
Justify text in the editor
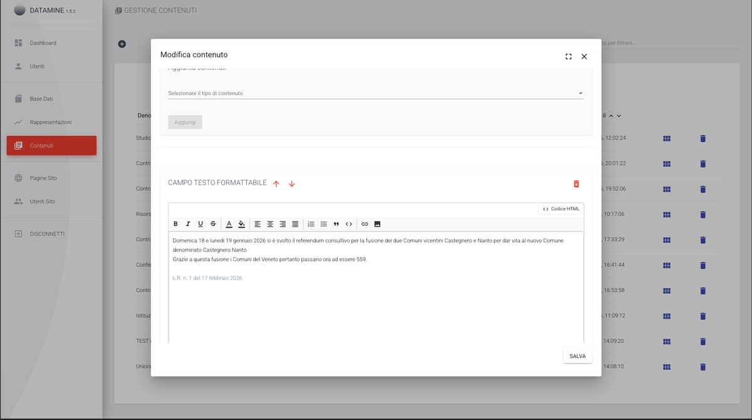click(295, 224)
